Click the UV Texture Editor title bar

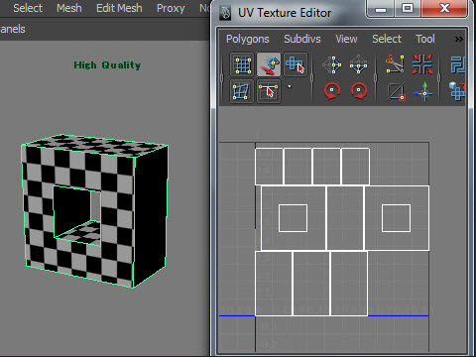(285, 13)
